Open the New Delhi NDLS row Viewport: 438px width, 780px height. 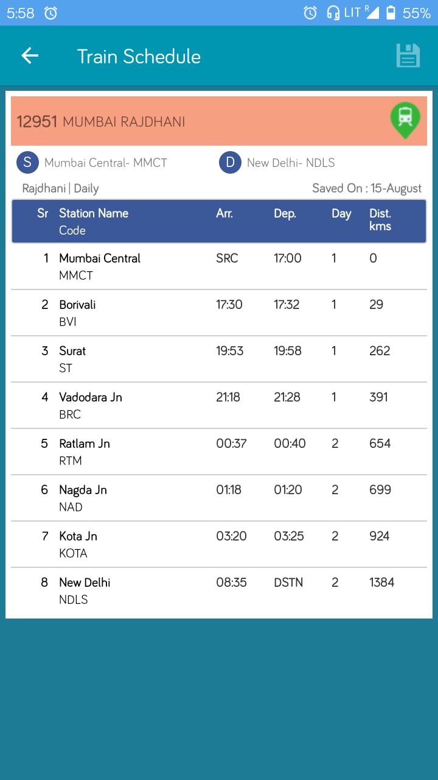[219, 590]
